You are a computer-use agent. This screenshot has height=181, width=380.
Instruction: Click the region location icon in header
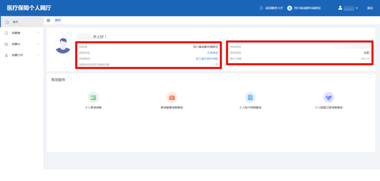click(x=290, y=8)
